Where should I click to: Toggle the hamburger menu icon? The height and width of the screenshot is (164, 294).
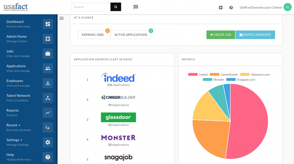(x=61, y=18)
